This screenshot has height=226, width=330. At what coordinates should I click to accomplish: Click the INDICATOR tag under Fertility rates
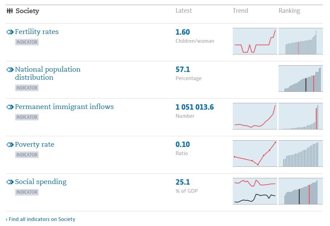27,42
